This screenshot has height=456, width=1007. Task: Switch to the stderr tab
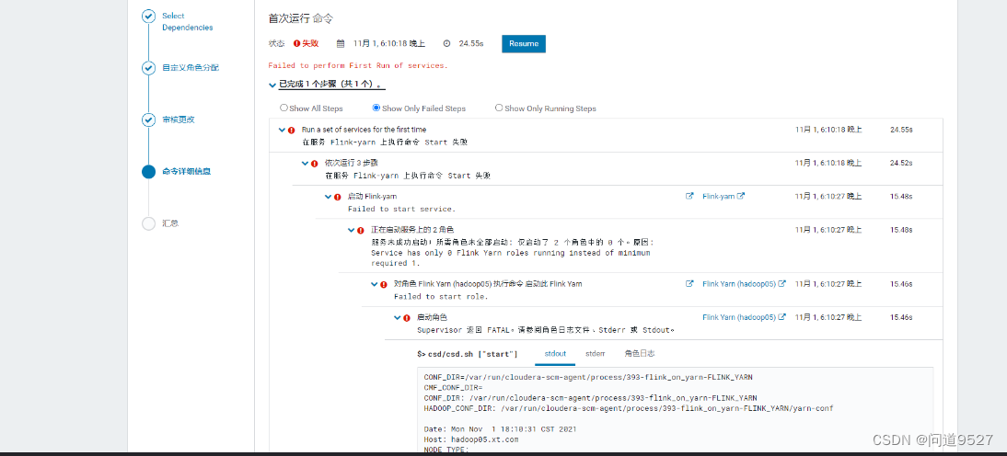[596, 353]
